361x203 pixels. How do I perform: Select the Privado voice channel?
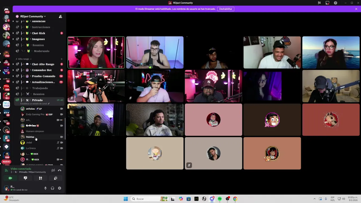click(37, 100)
